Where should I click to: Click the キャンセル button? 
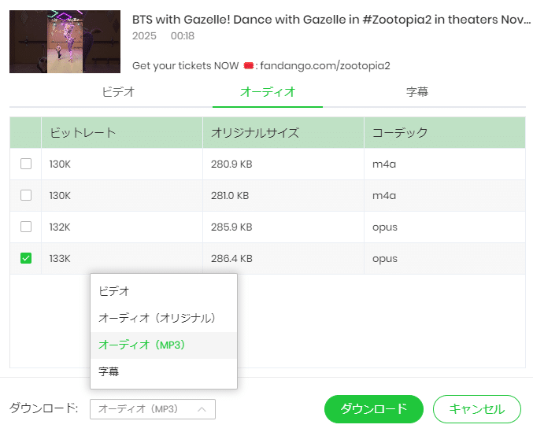tap(476, 409)
